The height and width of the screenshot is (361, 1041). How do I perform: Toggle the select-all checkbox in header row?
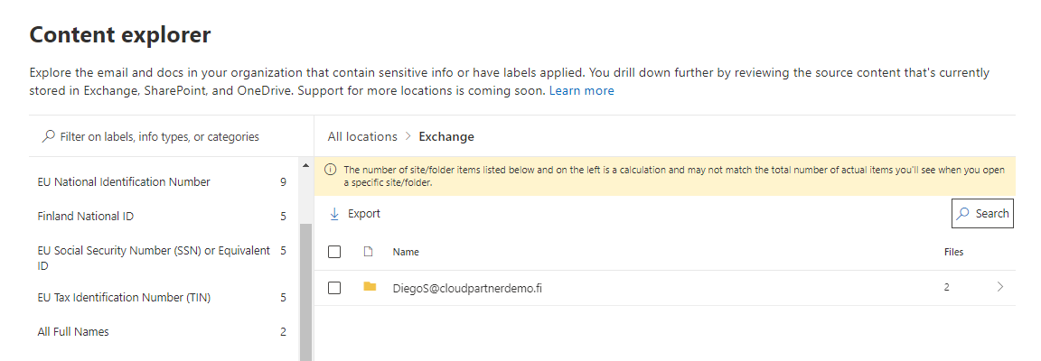point(334,252)
